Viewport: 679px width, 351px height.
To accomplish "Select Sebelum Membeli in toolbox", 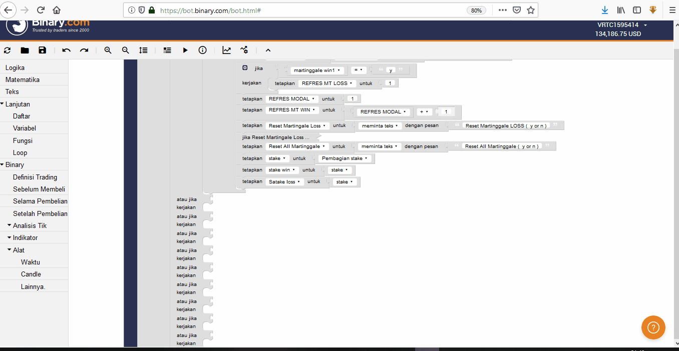I will 34,189.
